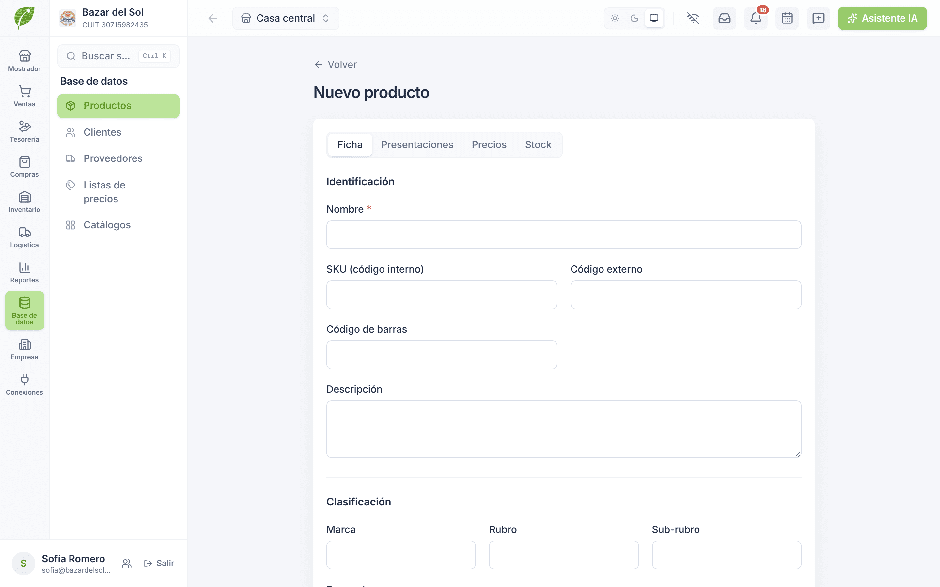Focus the Código de barras field
The image size is (940, 587).
coord(442,355)
